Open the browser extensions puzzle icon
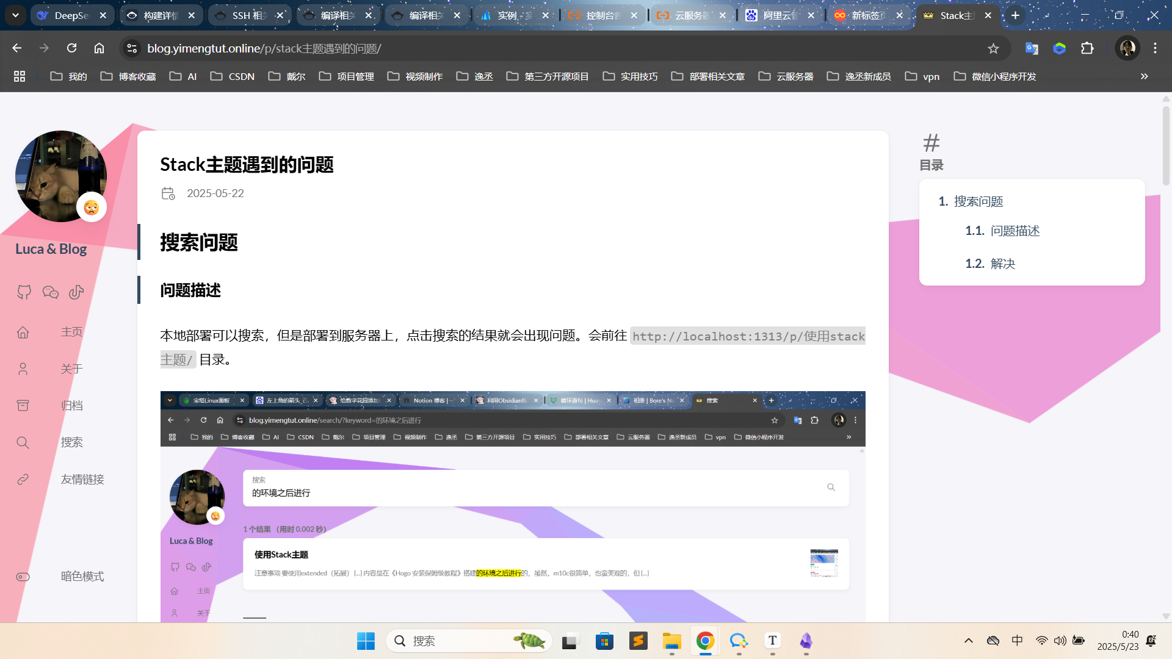1172x659 pixels. click(x=1087, y=48)
